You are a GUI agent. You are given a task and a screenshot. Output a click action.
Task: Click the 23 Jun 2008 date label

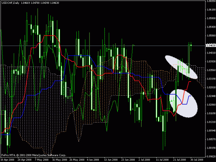tap(128, 160)
